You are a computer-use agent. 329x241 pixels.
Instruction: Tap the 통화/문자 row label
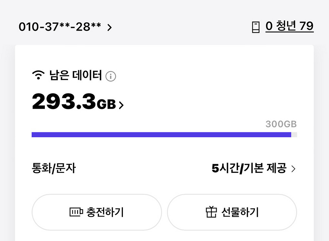tap(54, 168)
